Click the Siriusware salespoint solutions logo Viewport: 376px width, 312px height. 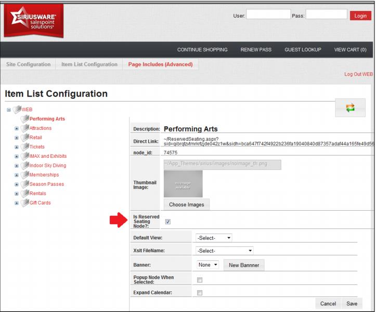click(33, 20)
